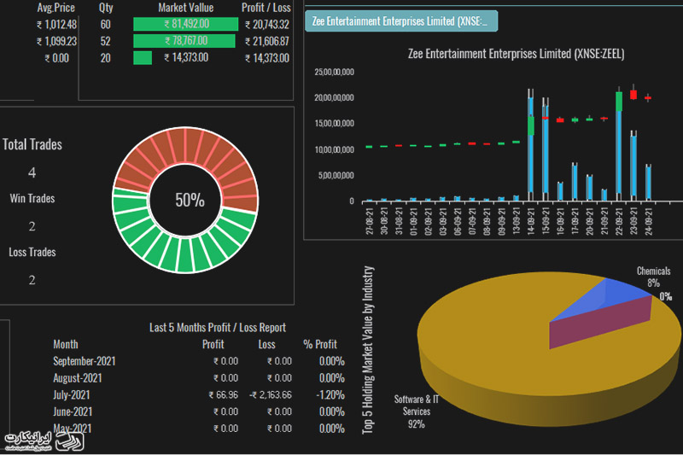Click the Market Value column header

click(x=185, y=8)
